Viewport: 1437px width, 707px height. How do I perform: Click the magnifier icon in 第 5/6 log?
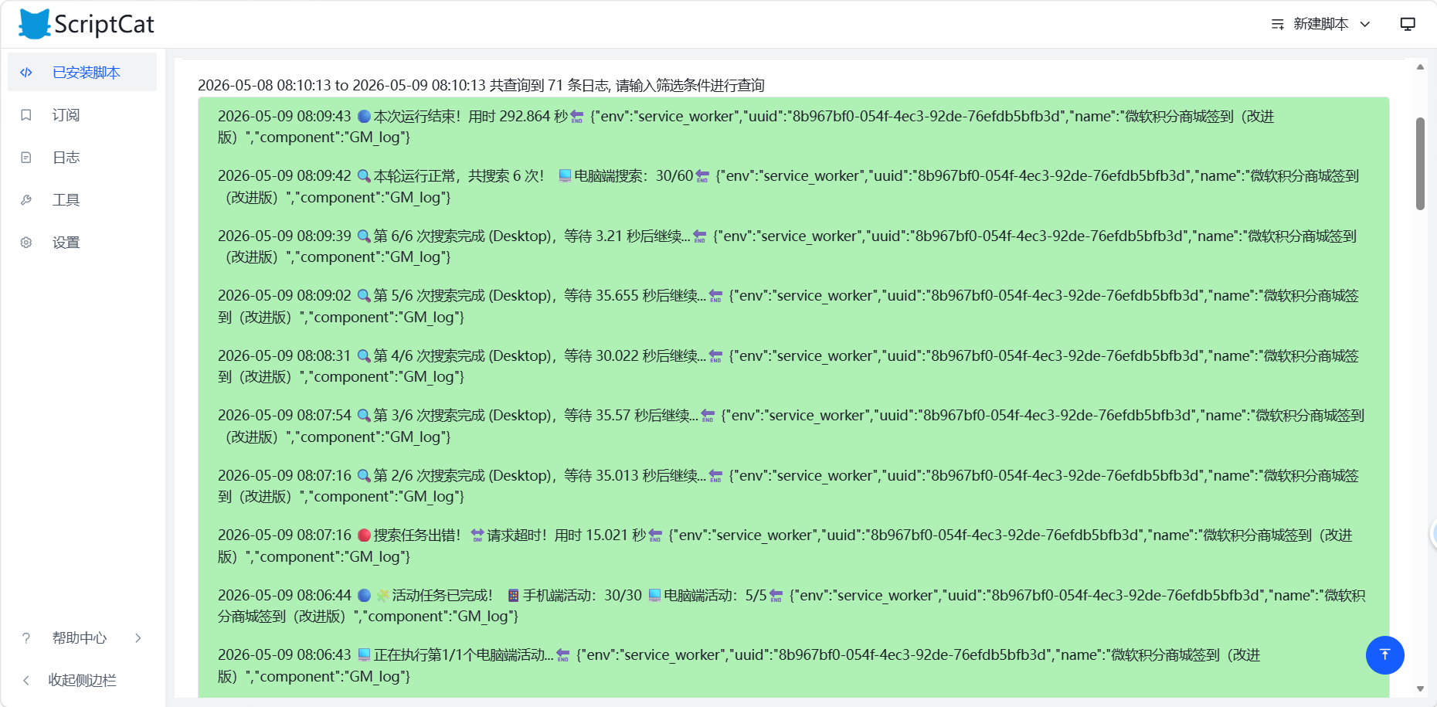(364, 296)
